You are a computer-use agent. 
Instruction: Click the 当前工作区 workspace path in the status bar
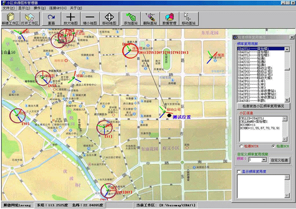coord(166,205)
